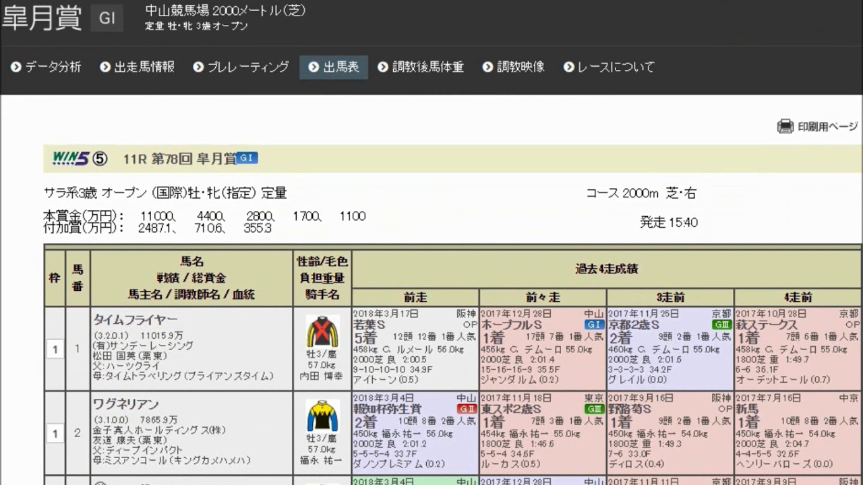Open horse name ワグネリアン

pos(126,404)
